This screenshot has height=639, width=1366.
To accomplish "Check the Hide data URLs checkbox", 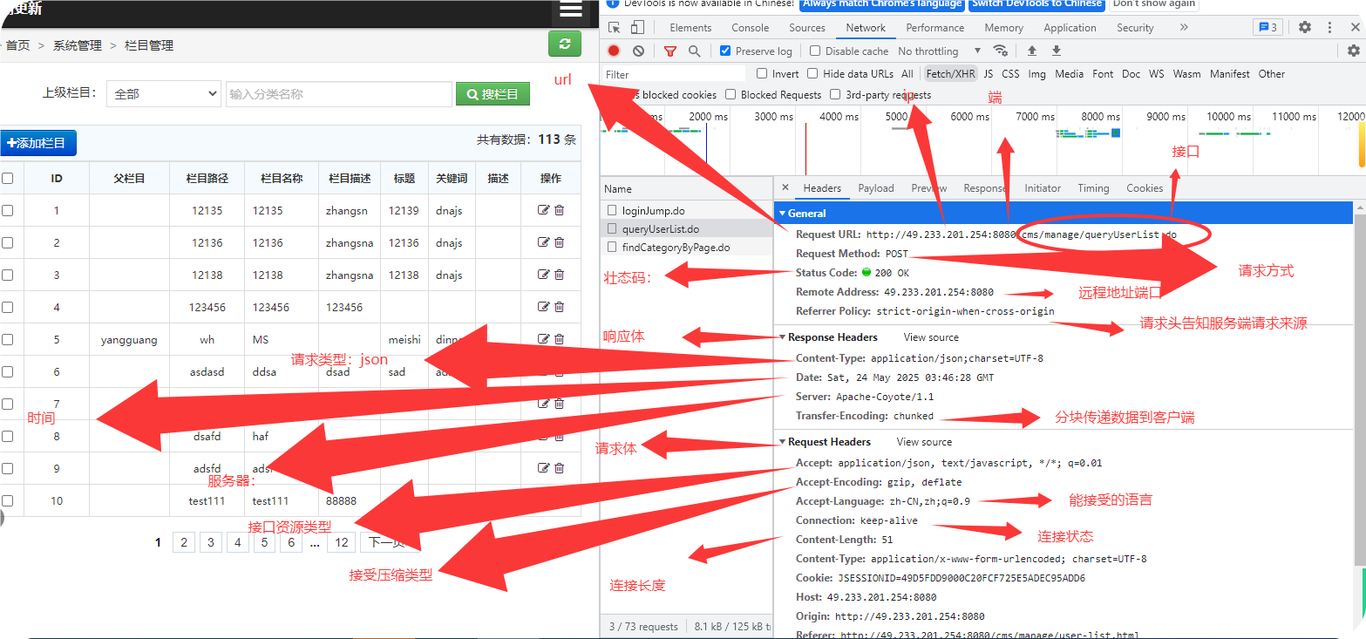I will (812, 73).
